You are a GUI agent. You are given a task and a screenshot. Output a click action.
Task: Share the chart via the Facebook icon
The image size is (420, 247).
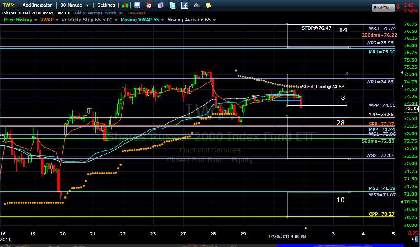click(185, 5)
